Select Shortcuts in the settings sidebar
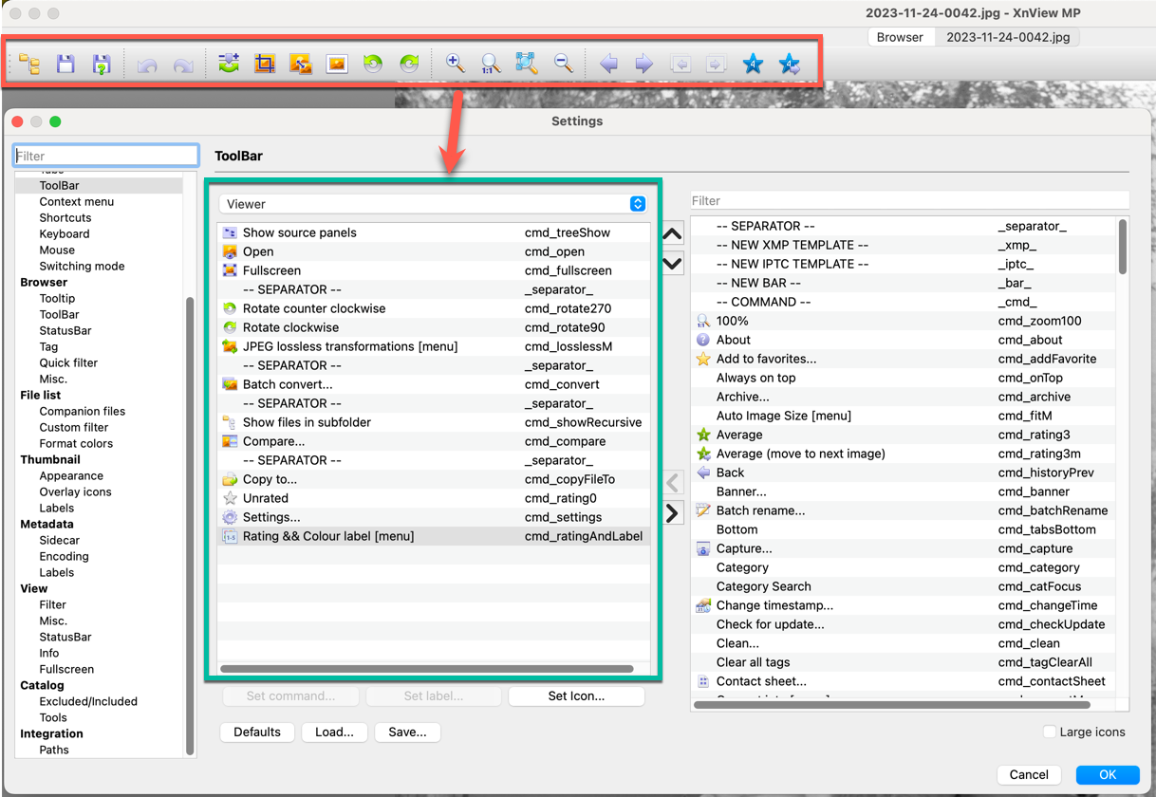Image resolution: width=1156 pixels, height=797 pixels. (65, 217)
